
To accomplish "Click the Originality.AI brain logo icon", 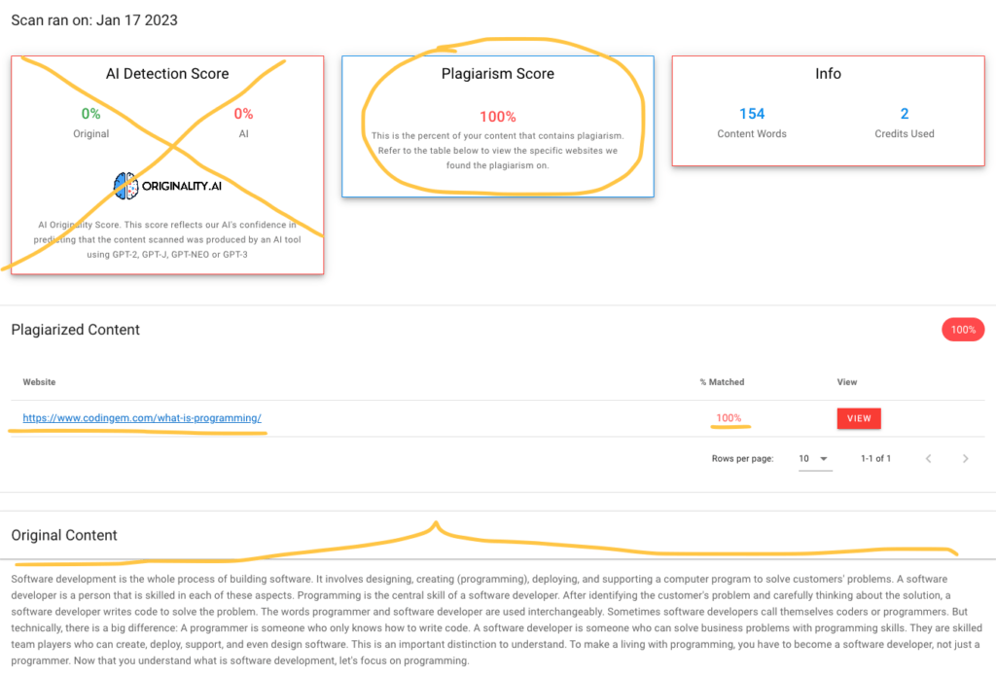I will click(x=125, y=186).
